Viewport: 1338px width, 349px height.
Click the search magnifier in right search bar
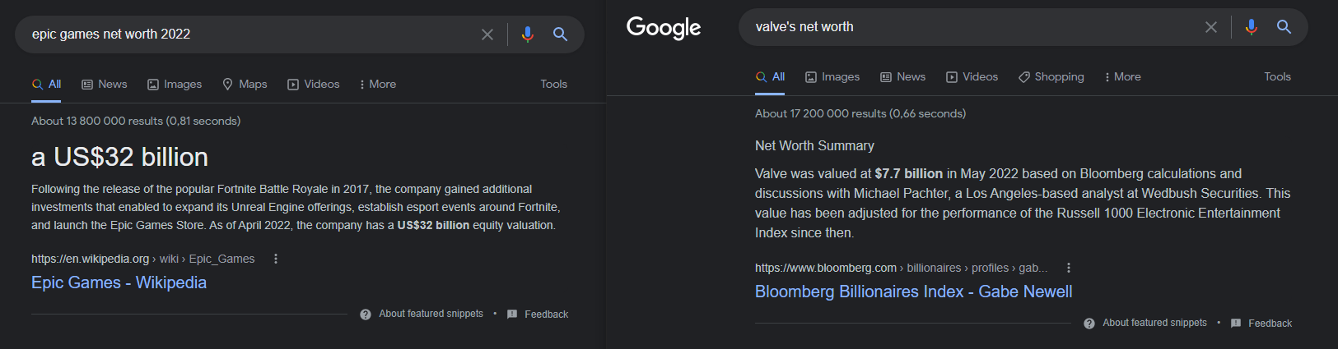pos(1284,27)
